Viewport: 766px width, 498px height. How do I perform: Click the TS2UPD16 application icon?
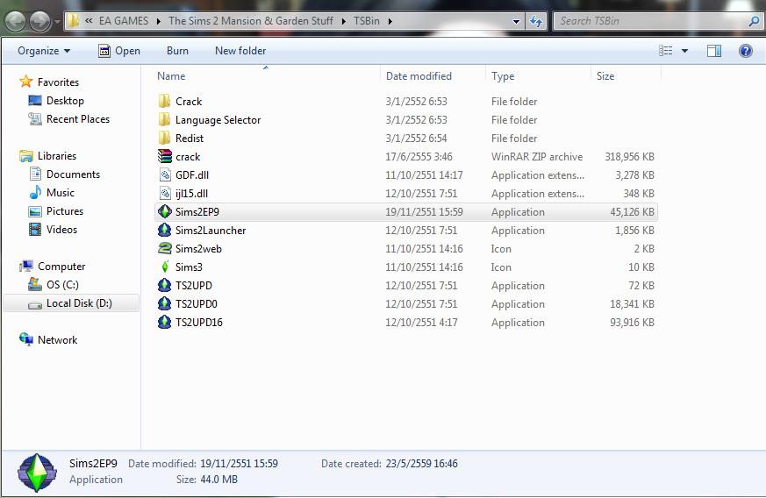pos(165,323)
